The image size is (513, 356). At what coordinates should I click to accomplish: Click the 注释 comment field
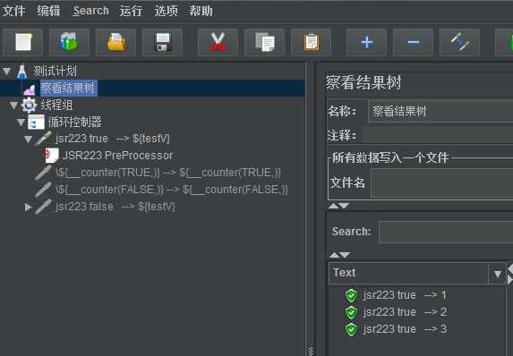coord(438,135)
